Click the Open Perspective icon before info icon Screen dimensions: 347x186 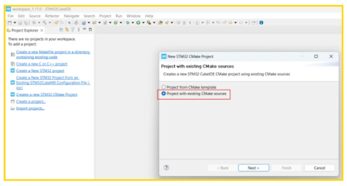tap(253, 23)
